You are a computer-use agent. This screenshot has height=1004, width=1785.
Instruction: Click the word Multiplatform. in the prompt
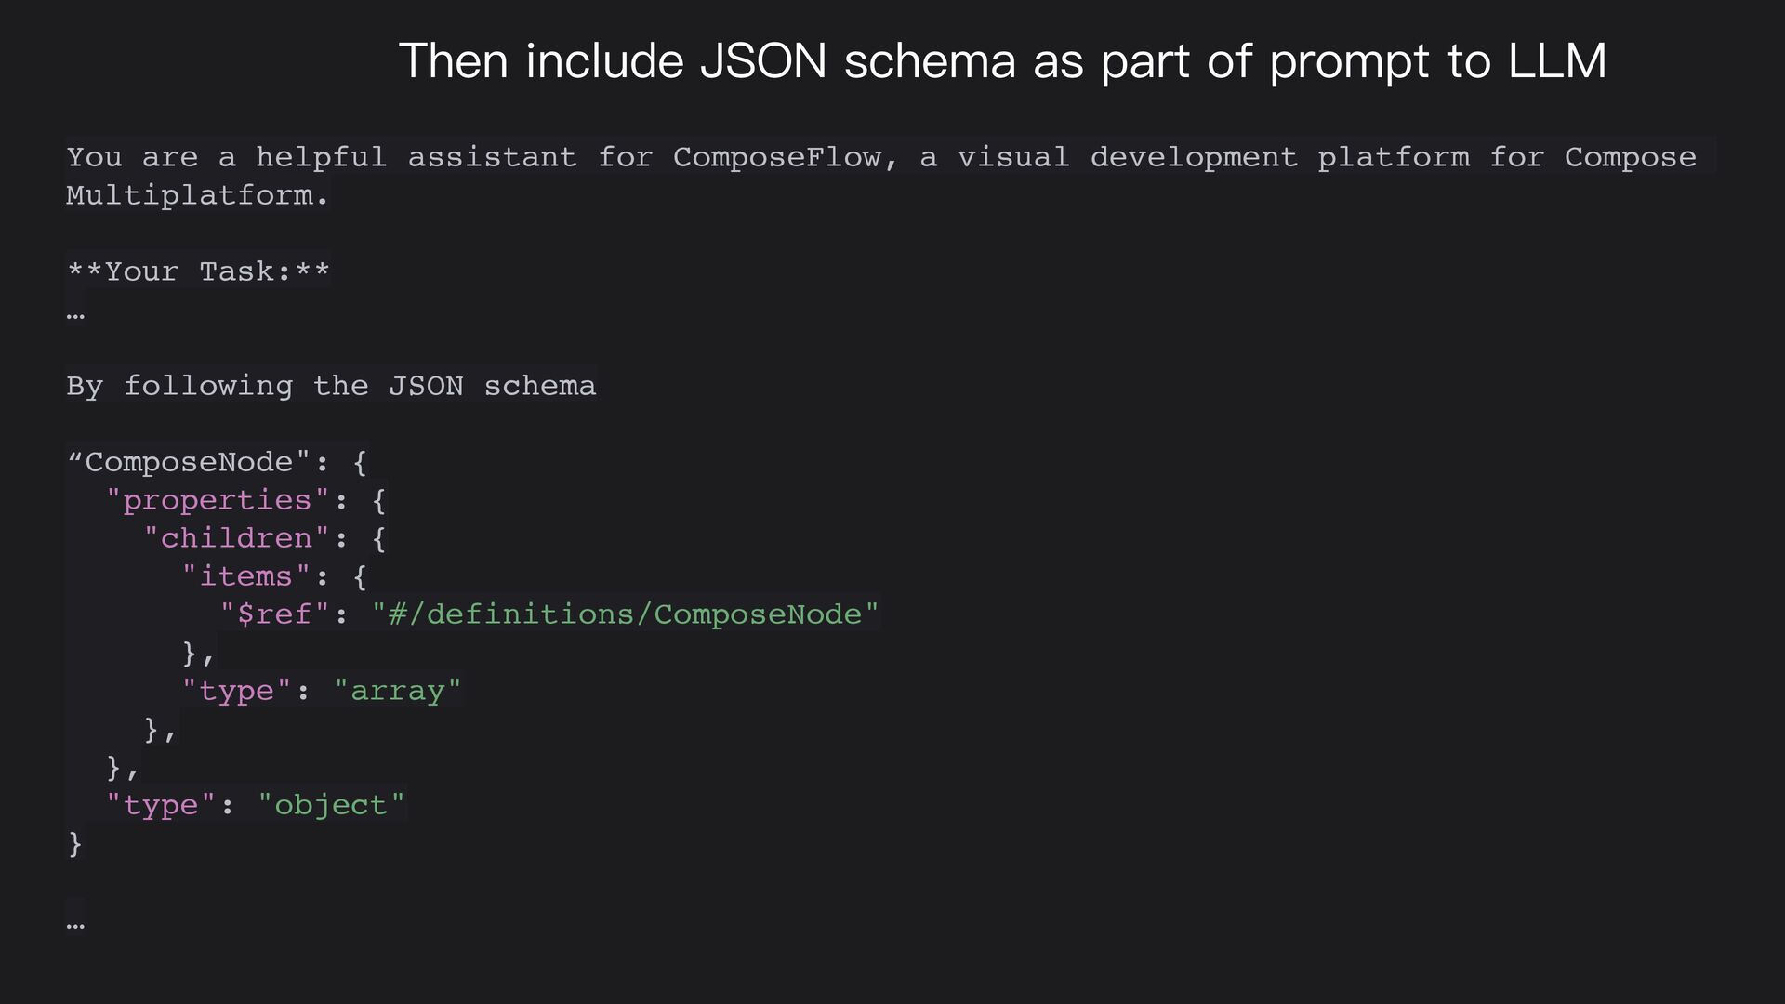pos(197,195)
